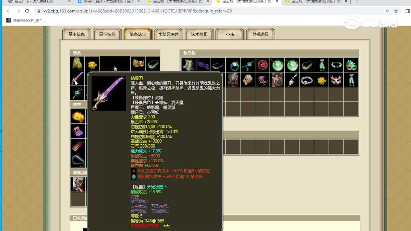
Task: Select the yellow flower in the equipment panel
Action: [x=92, y=64]
